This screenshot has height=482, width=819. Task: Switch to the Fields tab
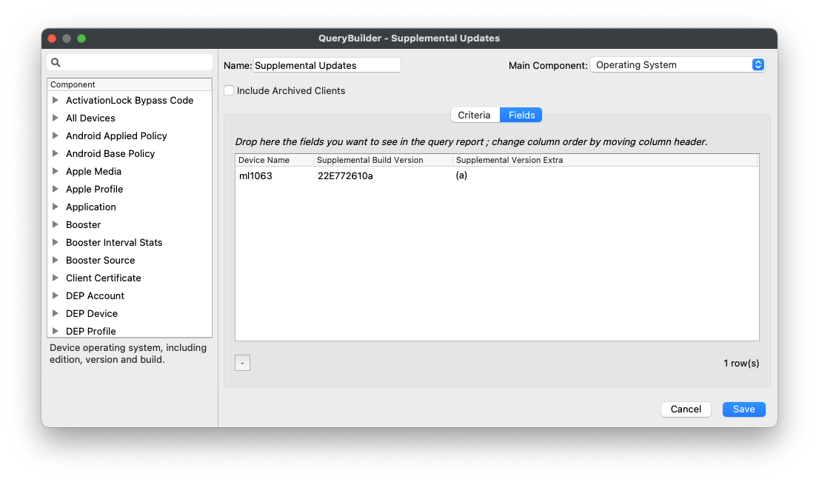coord(521,115)
